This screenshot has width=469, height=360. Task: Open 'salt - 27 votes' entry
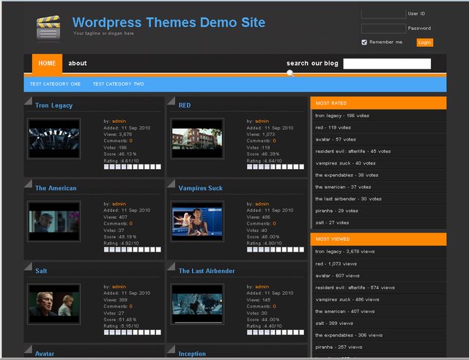(332, 223)
